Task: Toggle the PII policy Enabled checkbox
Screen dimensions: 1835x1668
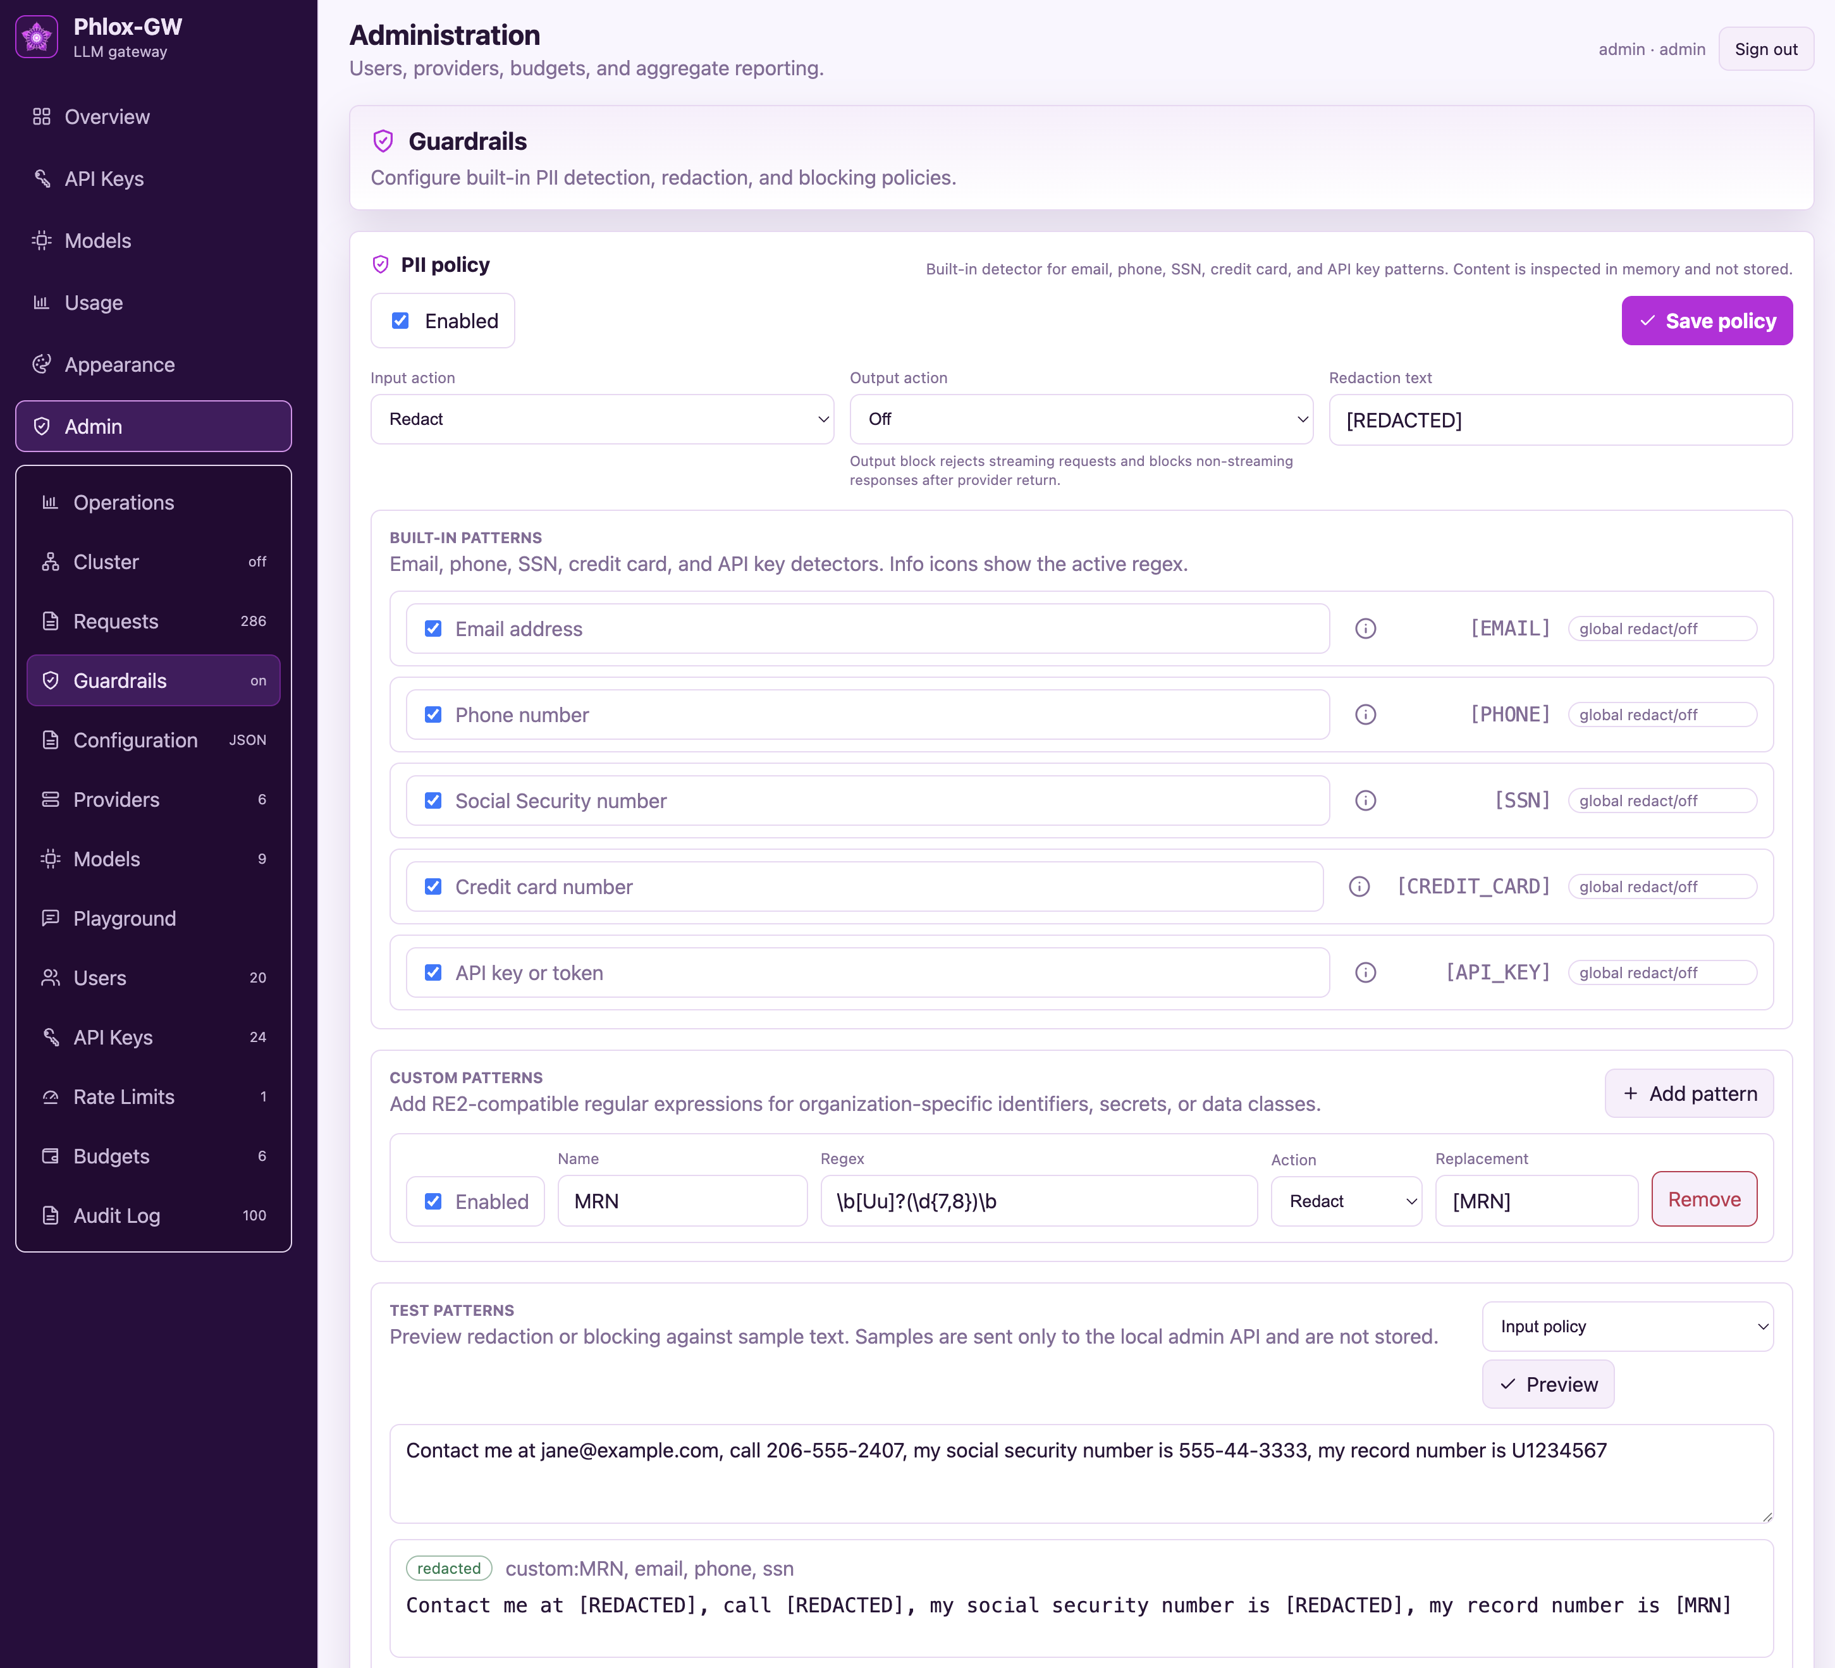Action: coord(400,321)
